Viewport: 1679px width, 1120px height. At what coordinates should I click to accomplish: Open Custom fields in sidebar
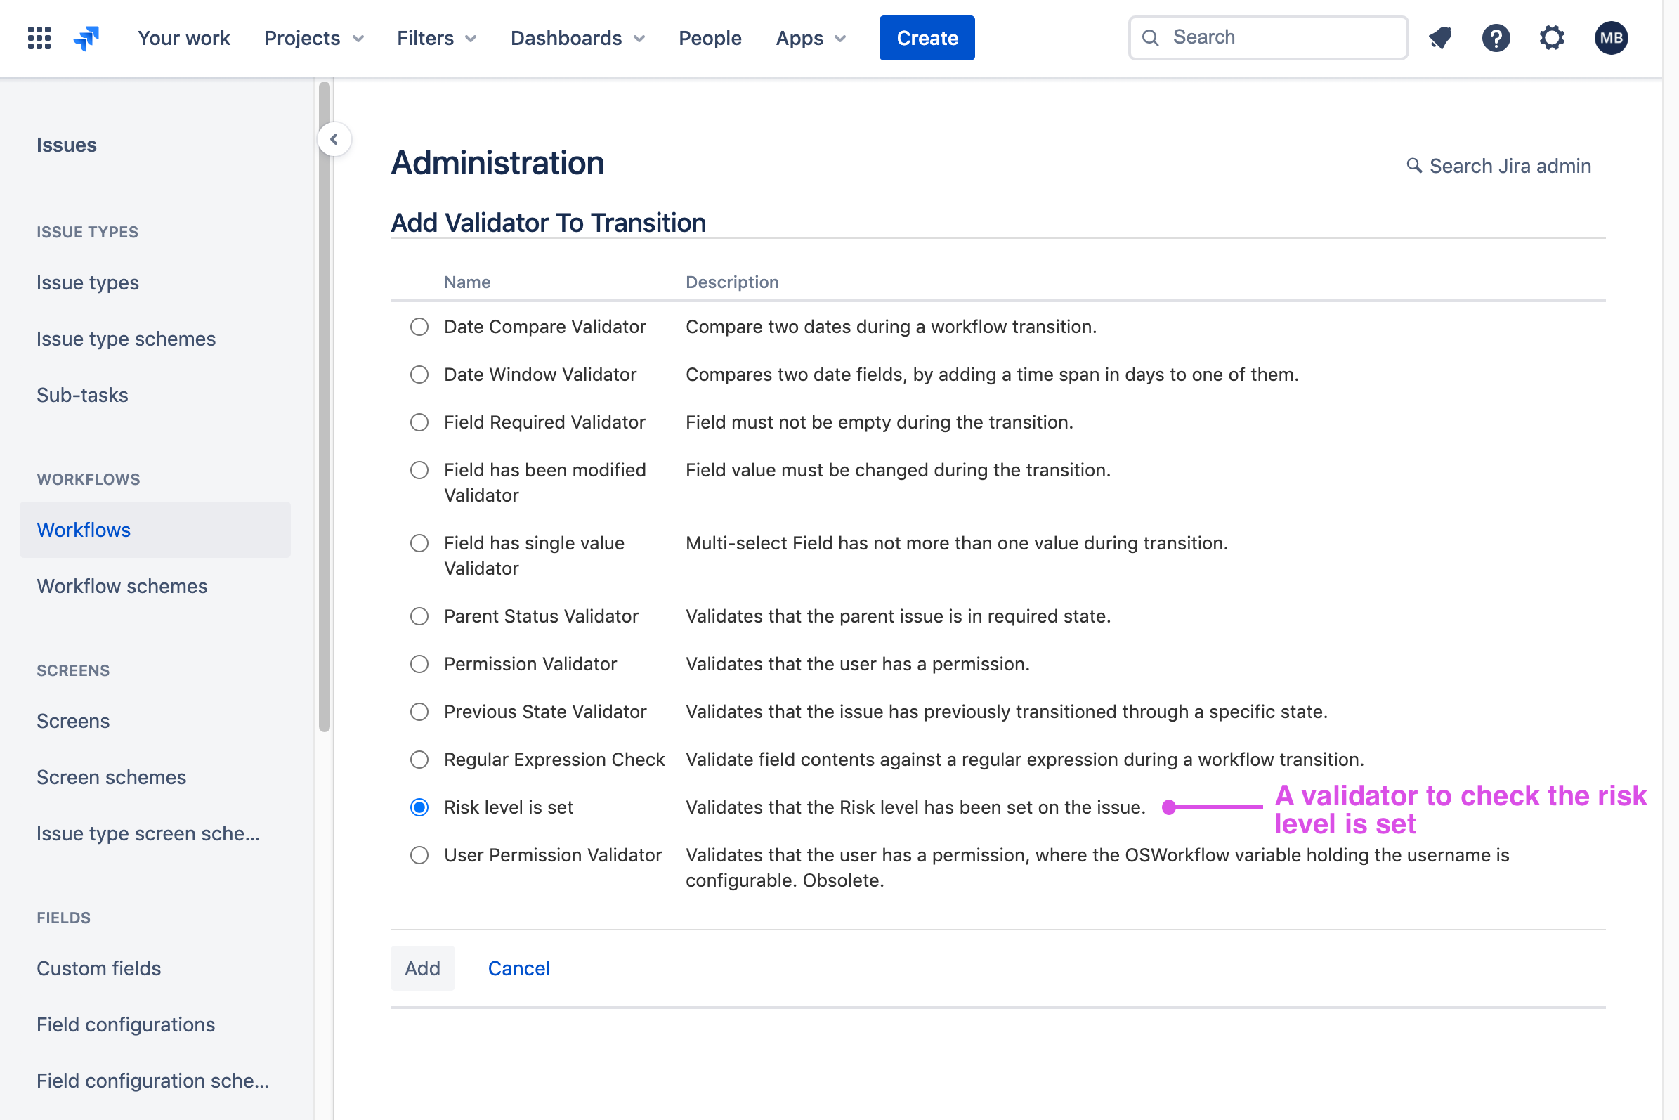tap(98, 968)
